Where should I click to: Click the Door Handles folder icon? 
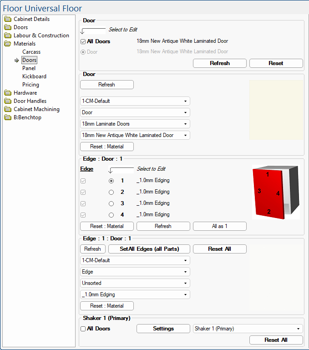click(8, 101)
